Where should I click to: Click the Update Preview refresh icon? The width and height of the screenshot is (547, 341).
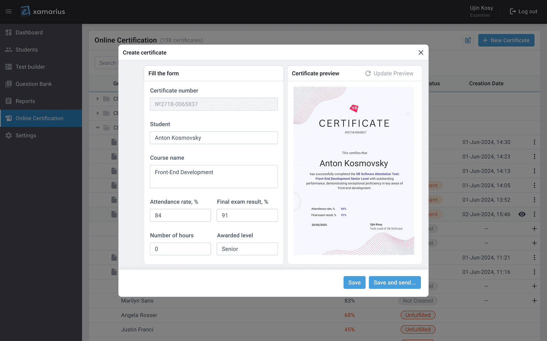click(x=368, y=73)
